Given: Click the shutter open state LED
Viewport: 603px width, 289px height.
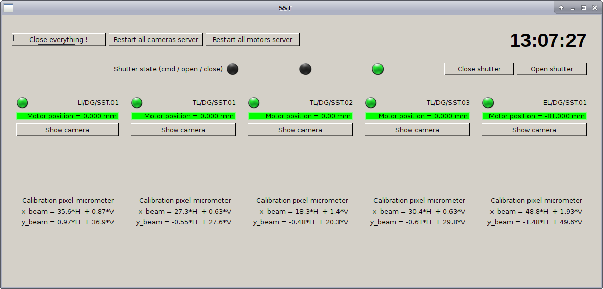Looking at the screenshot, I should (x=305, y=69).
